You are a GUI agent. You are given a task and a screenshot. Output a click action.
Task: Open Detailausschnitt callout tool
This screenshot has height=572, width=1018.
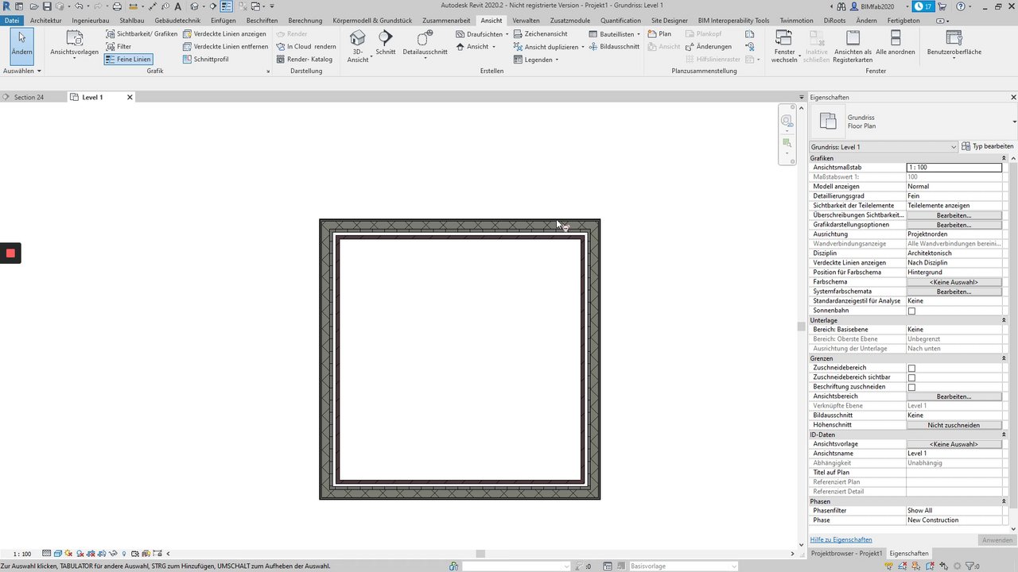(425, 44)
